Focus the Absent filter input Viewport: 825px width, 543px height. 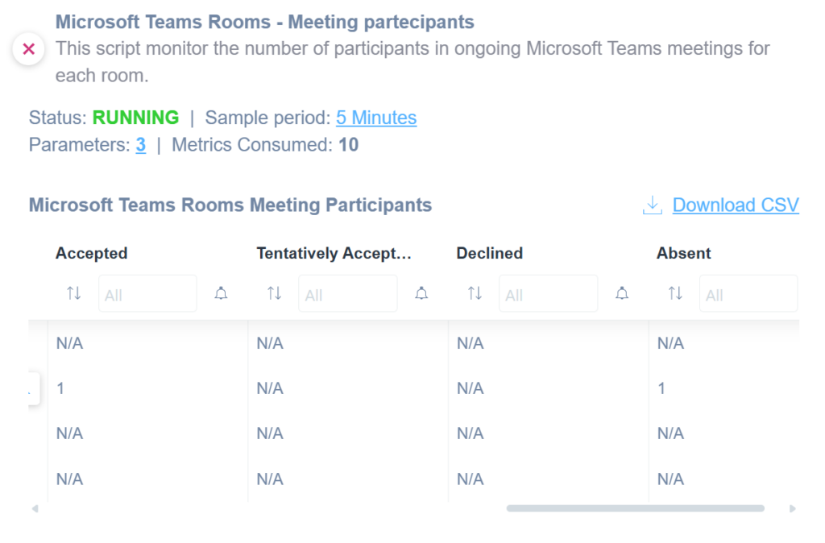point(748,294)
